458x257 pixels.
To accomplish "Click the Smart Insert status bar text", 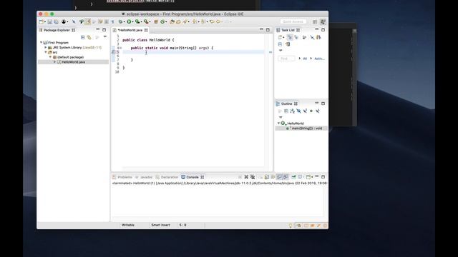I will [x=160, y=225].
